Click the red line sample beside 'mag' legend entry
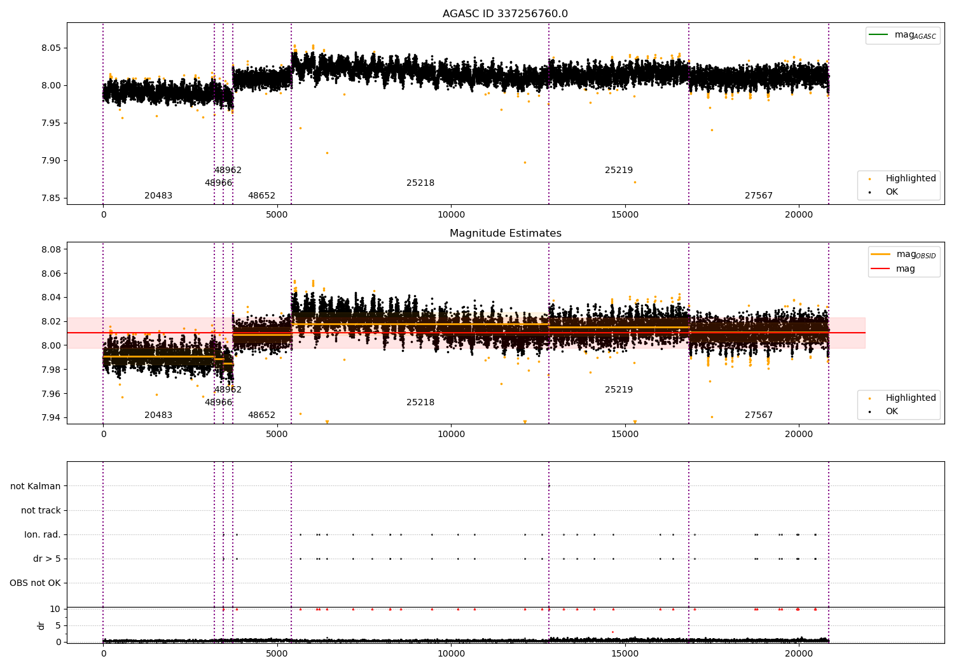Viewport: 954px width, 668px height. [x=880, y=268]
